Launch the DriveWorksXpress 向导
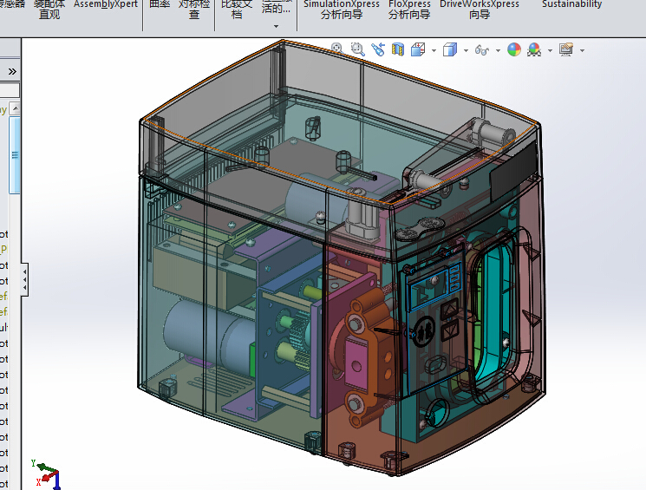This screenshot has width=646, height=490. (480, 9)
